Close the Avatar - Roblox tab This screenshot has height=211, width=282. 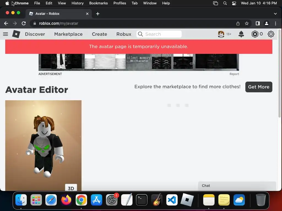pos(87,14)
